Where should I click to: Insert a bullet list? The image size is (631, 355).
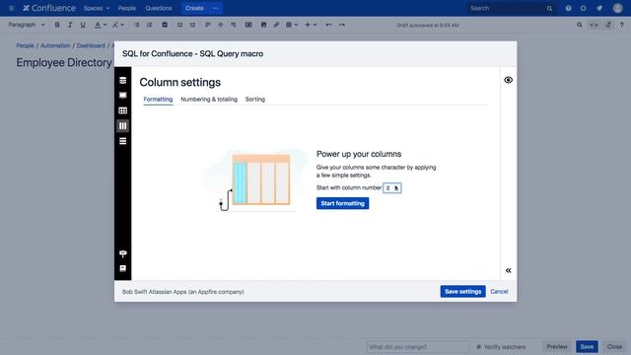(x=137, y=25)
